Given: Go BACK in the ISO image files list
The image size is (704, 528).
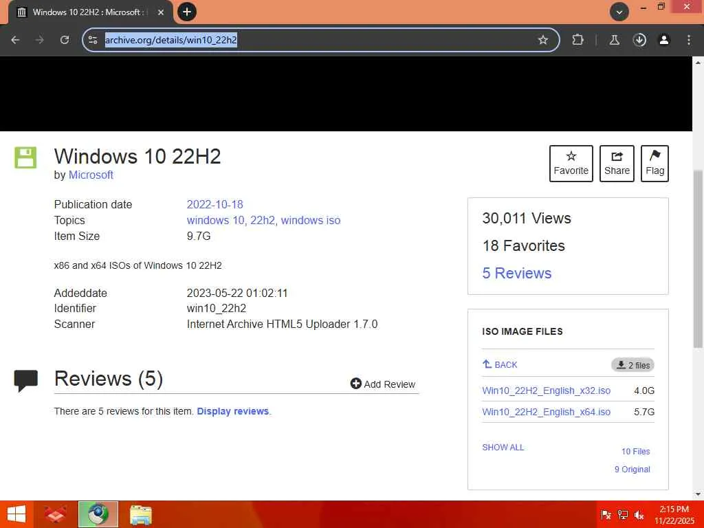Looking at the screenshot, I should 500,364.
